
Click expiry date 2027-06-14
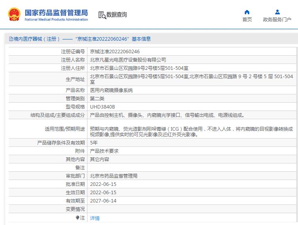pos(103,201)
